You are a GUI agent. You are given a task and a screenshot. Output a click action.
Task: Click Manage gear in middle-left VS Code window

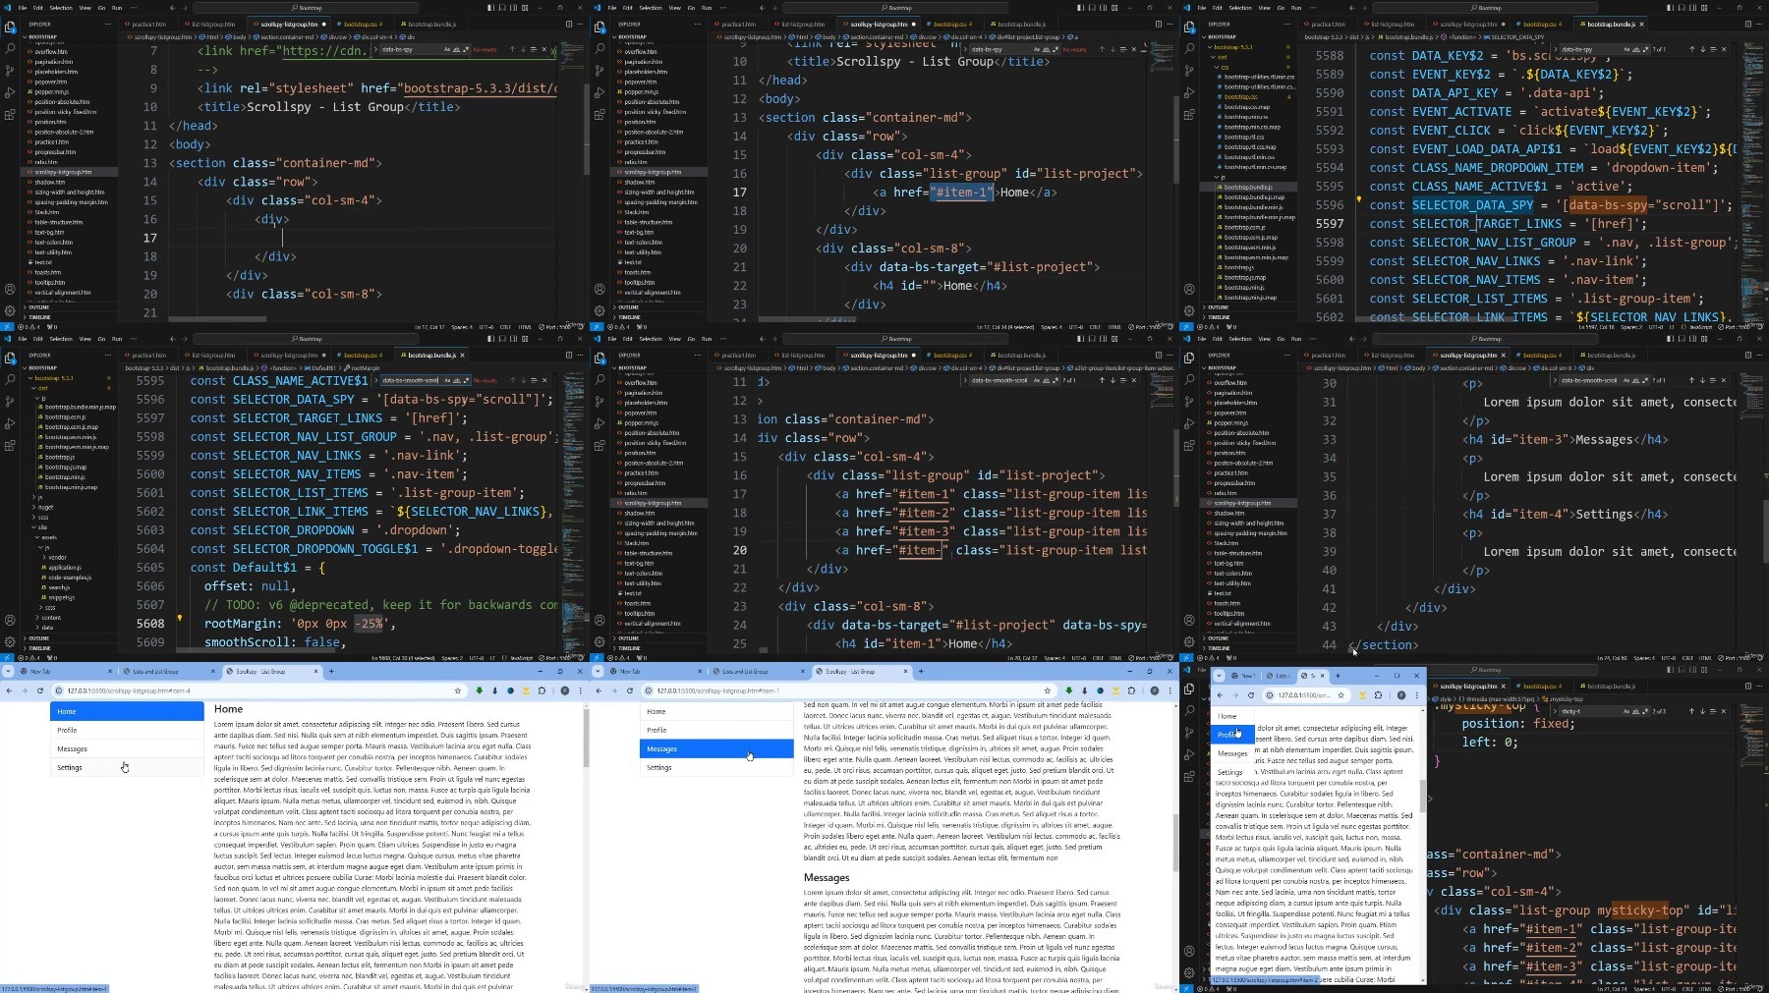(10, 640)
